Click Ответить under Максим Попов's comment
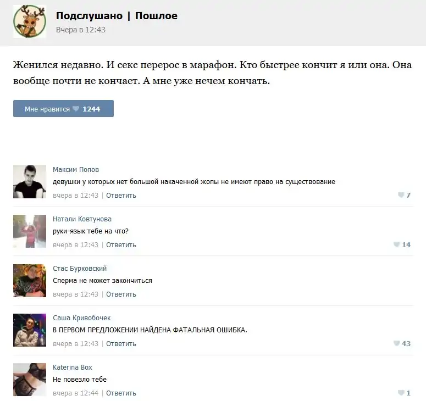The width and height of the screenshot is (426, 401). click(121, 195)
